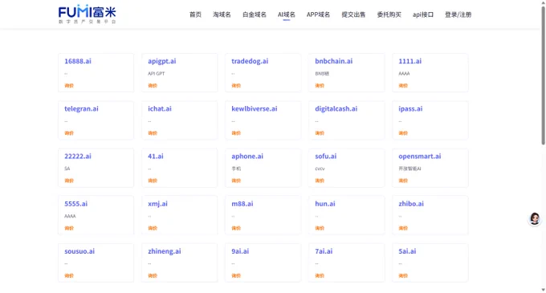Open the 委托购买 menu item
Screen dimensions: 546x293
(389, 14)
